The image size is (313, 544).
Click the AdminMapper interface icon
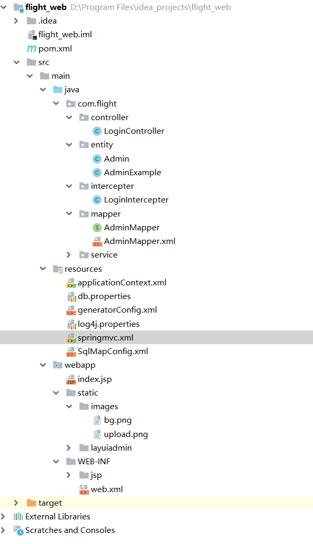coord(97,228)
